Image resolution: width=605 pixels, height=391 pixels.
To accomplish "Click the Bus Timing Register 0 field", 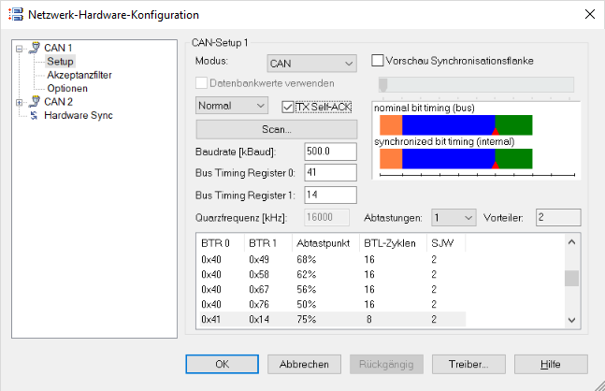I will click(330, 172).
